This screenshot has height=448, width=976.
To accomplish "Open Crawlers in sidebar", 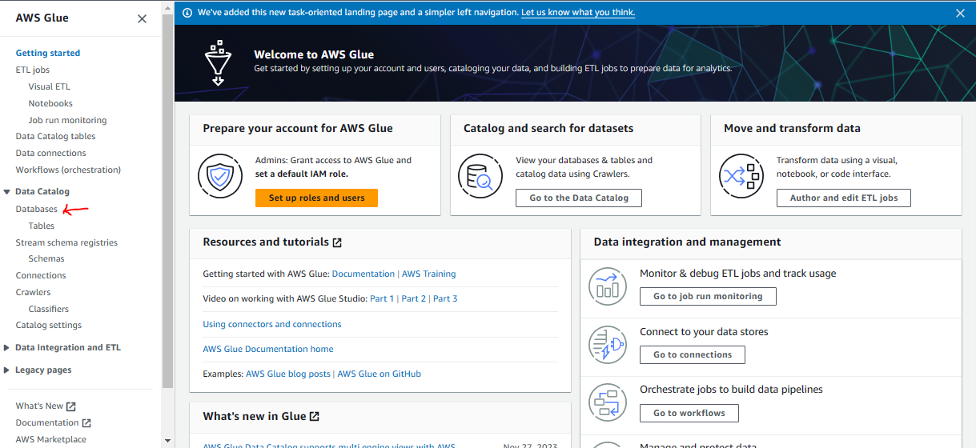I will [x=33, y=292].
